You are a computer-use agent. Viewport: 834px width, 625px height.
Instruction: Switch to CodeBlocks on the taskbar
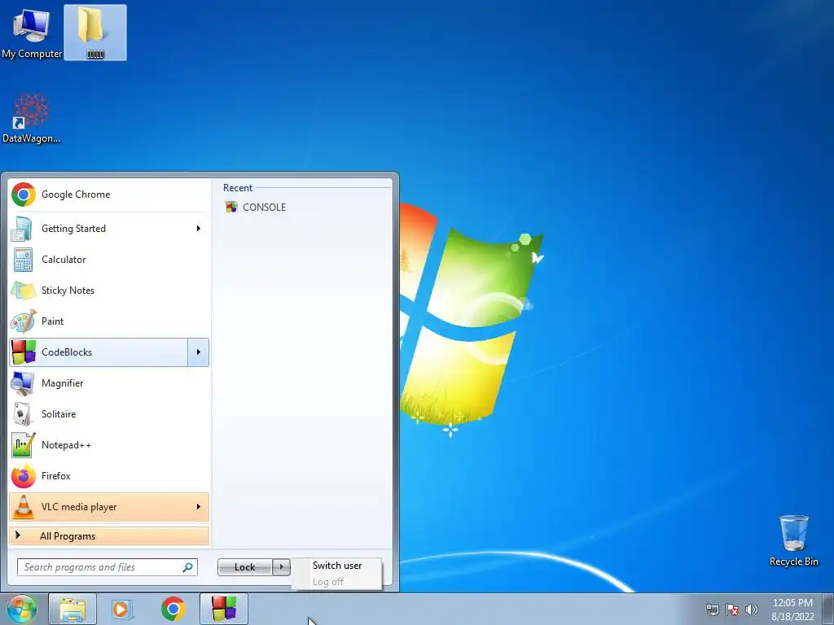tap(223, 609)
